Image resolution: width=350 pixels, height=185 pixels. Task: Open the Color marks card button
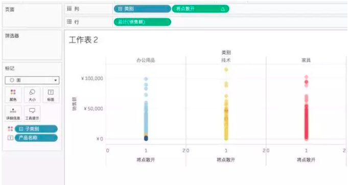click(x=13, y=95)
